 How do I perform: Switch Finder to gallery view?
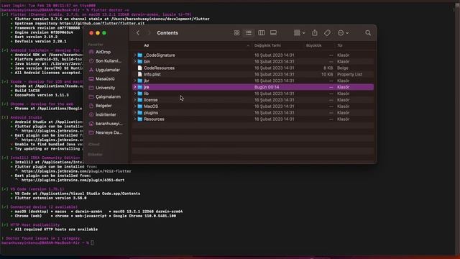(x=273, y=33)
